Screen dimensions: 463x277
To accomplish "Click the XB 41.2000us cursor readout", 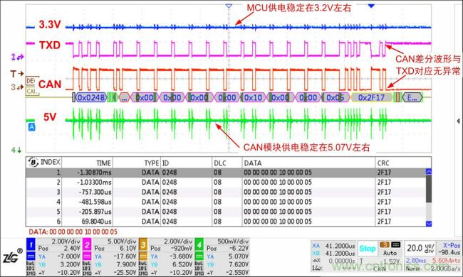I will [333, 253].
